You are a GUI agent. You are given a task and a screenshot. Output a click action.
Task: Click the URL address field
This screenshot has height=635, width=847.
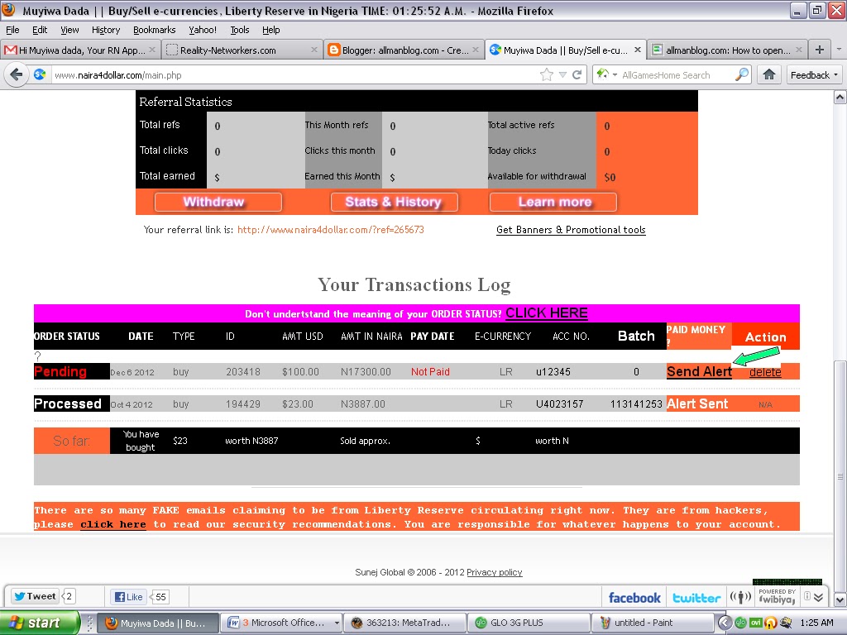click(294, 75)
